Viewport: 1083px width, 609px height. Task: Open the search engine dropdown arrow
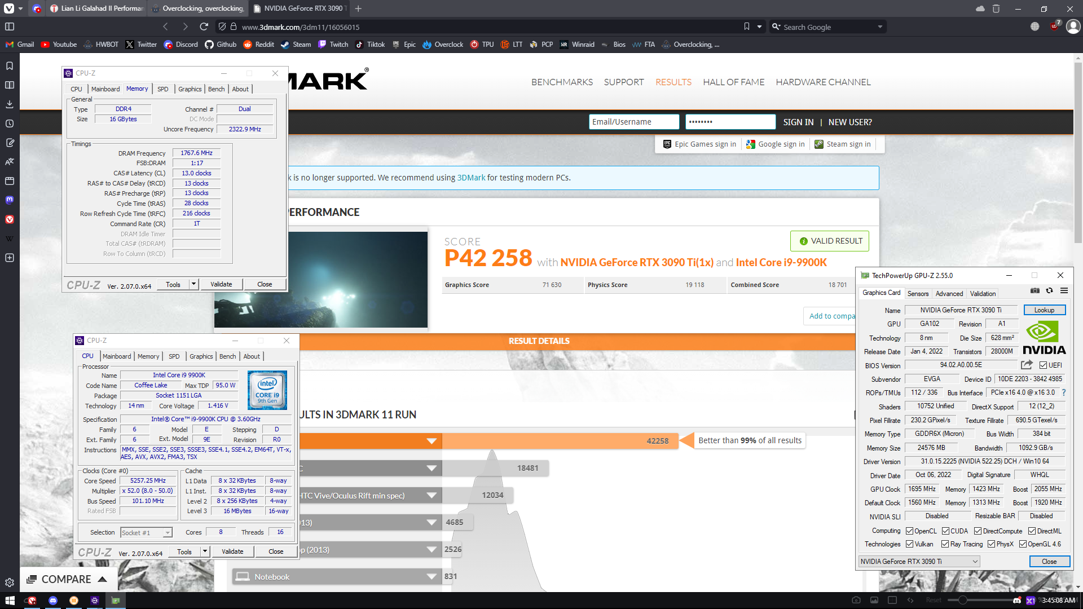click(x=880, y=27)
